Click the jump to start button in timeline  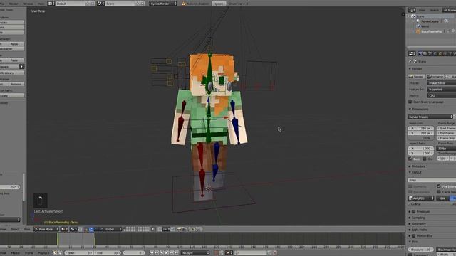tap(152, 253)
